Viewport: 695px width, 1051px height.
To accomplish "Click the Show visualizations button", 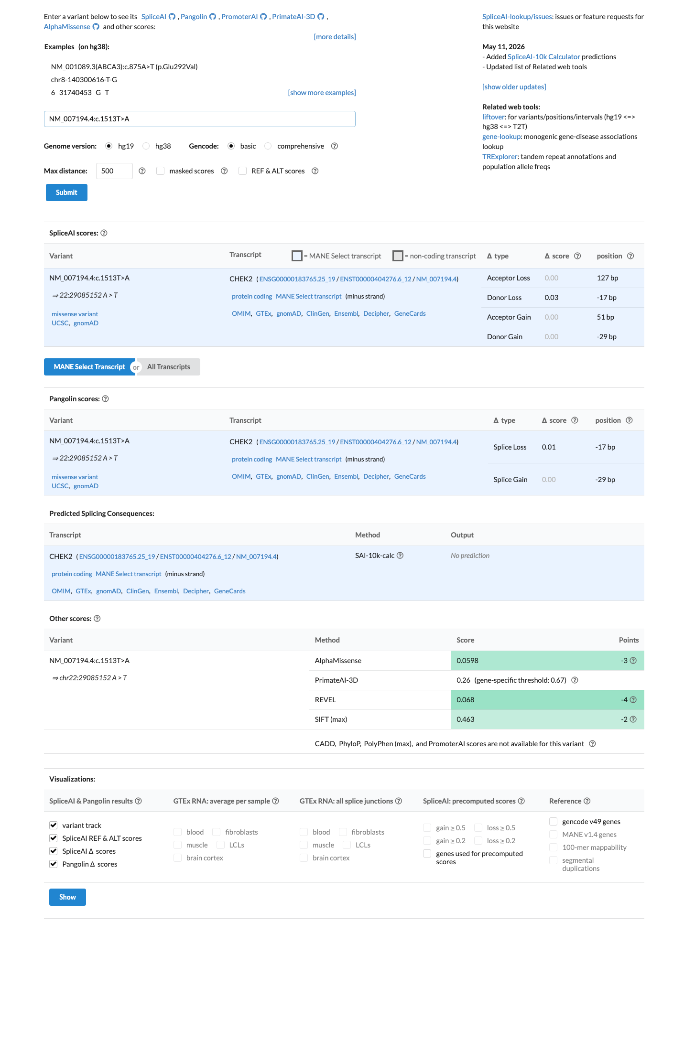I will coord(67,897).
